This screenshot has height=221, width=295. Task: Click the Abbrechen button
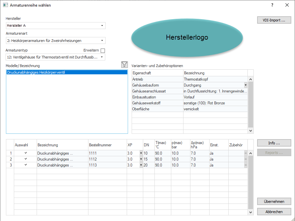[x=274, y=211]
